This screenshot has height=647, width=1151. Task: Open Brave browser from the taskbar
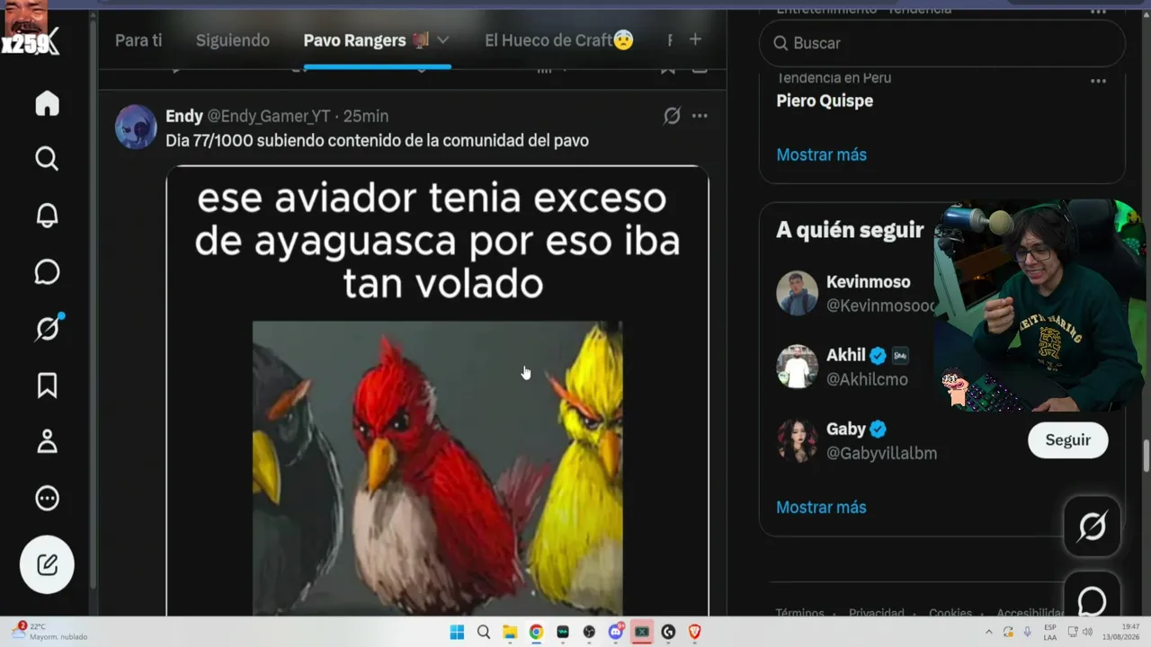tap(694, 632)
